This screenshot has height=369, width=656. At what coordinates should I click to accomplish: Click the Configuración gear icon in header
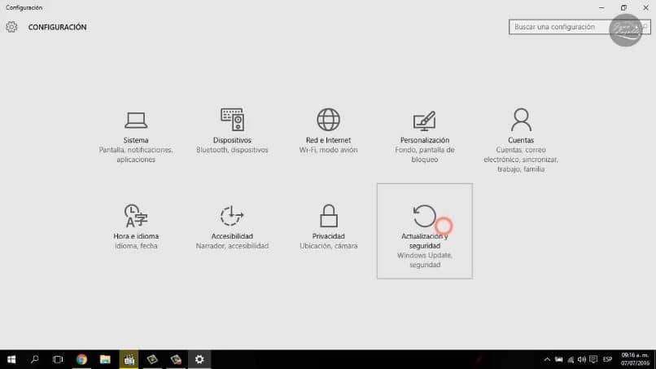pos(11,27)
